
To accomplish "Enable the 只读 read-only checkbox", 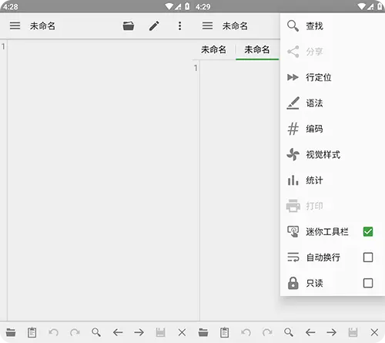I will [368, 283].
